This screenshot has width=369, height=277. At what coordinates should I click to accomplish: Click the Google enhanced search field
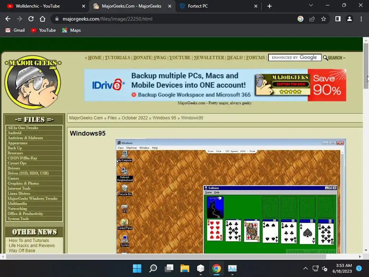(x=295, y=57)
